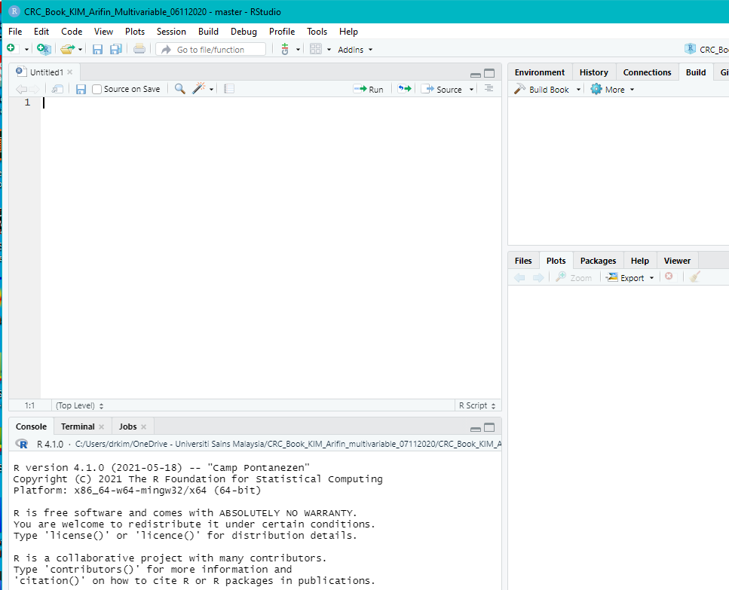This screenshot has width=729, height=590.
Task: Broom the Plots pane clean
Action: [x=694, y=277]
